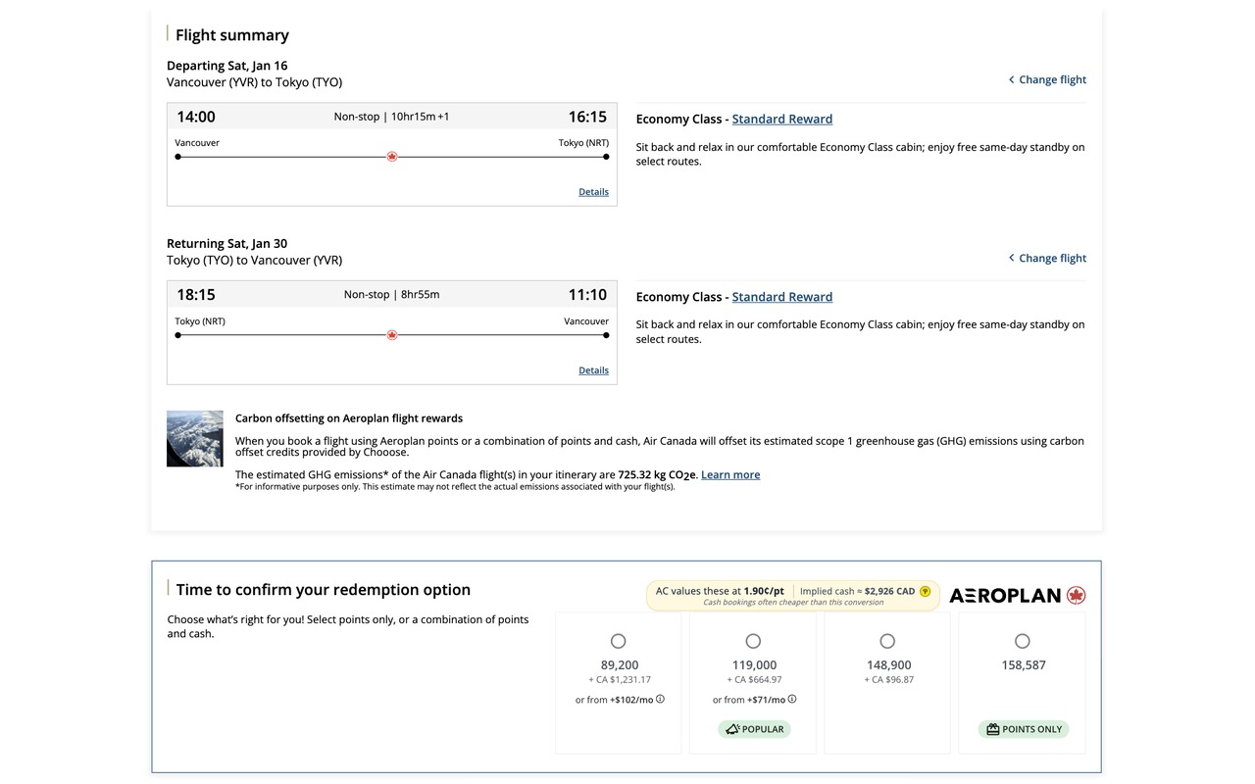Image resolution: width=1255 pixels, height=784 pixels.
Task: Open Standard Reward link for returning flight
Action: (x=782, y=297)
